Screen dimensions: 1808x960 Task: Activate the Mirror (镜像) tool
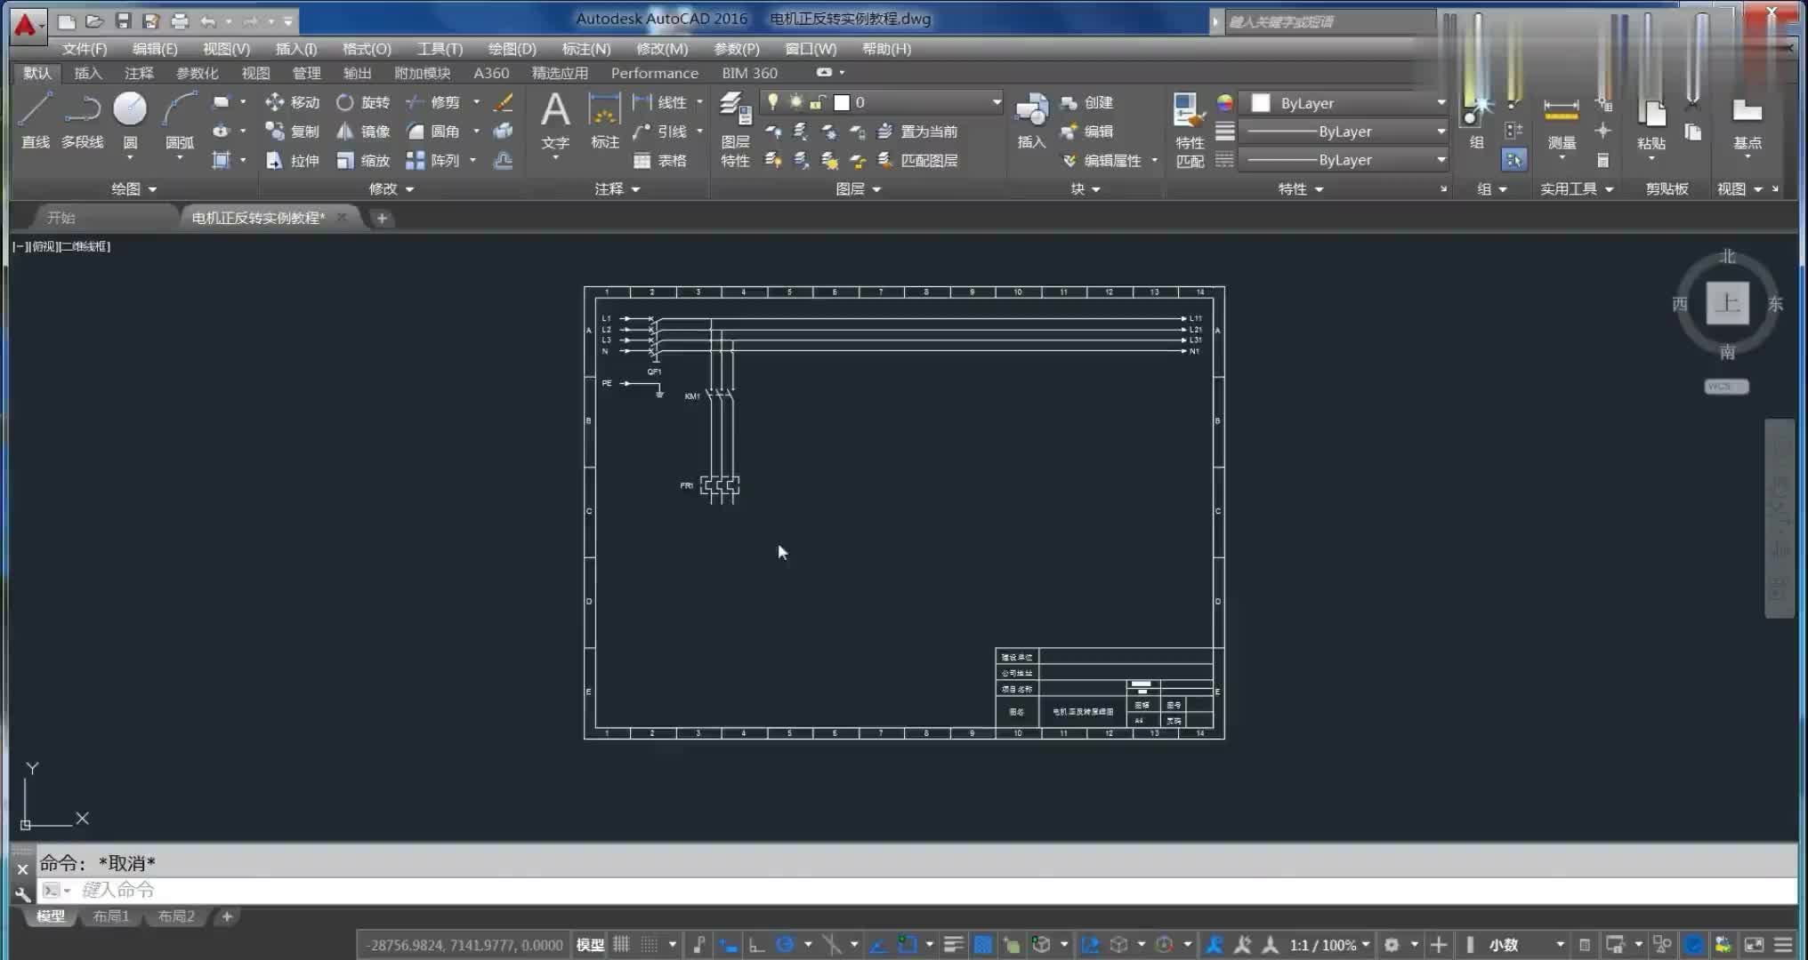click(363, 132)
